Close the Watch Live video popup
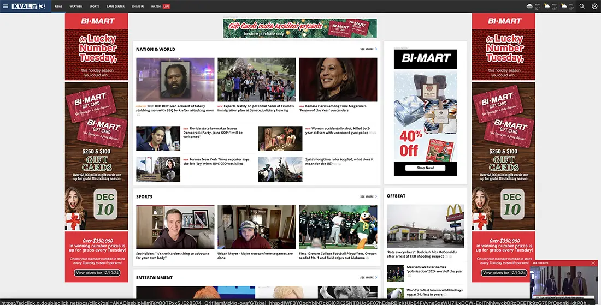Viewport: 601px width, 305px height. 593,263
